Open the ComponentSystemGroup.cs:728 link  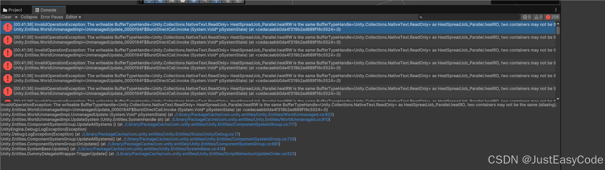(209, 139)
